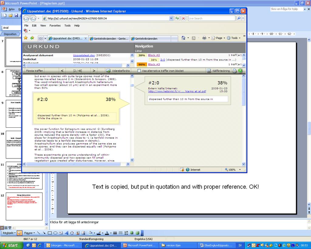Open the Favorites Center star icon
Viewport: 311px width, 249px height.
pyautogui.click(x=26, y=38)
